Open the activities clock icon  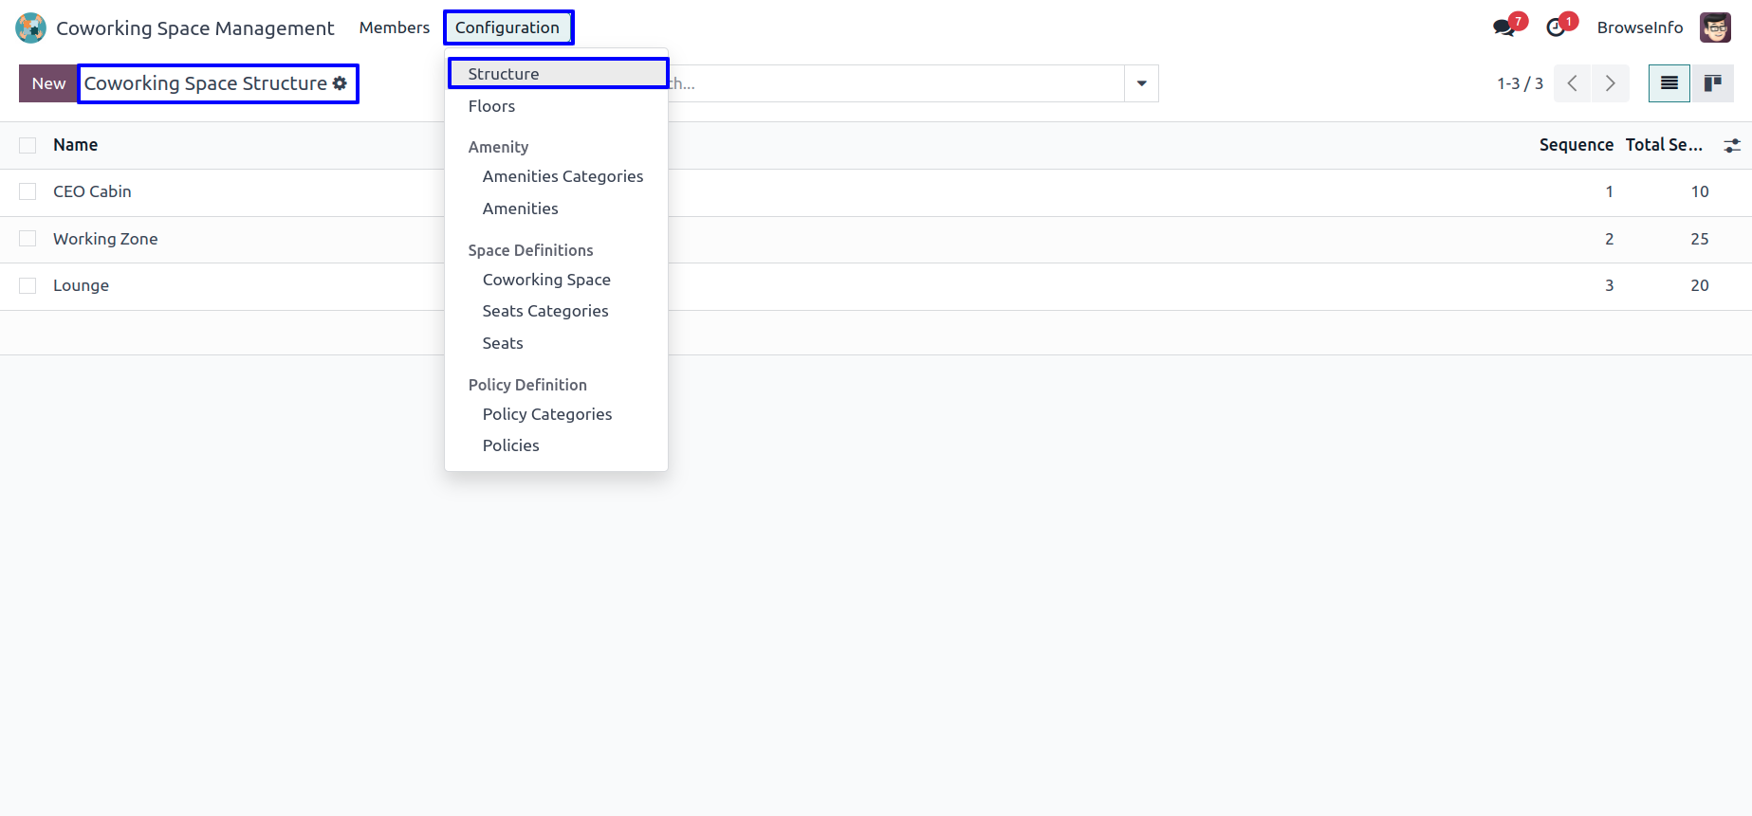point(1557,27)
